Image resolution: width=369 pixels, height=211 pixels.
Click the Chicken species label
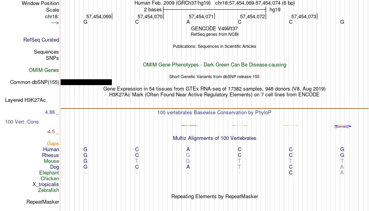tap(50, 178)
